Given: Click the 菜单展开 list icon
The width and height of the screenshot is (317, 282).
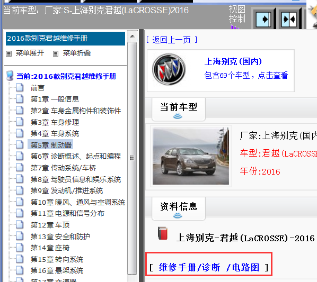Looking at the screenshot, I should 8,53.
